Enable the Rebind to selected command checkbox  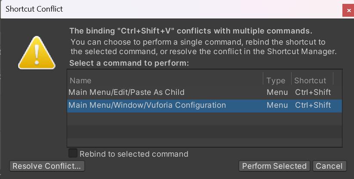(73, 153)
